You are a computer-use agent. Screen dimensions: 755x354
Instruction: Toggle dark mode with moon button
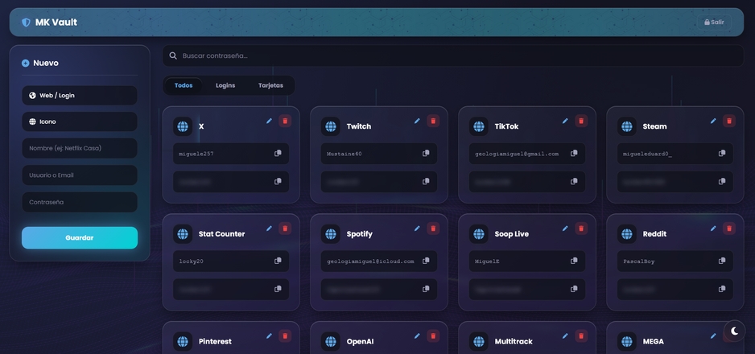click(734, 331)
